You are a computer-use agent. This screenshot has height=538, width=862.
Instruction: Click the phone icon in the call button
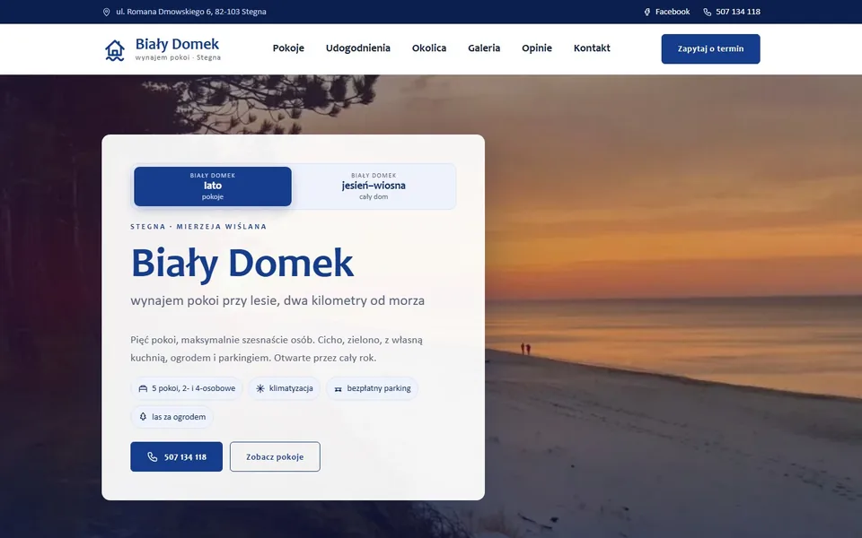pos(153,456)
